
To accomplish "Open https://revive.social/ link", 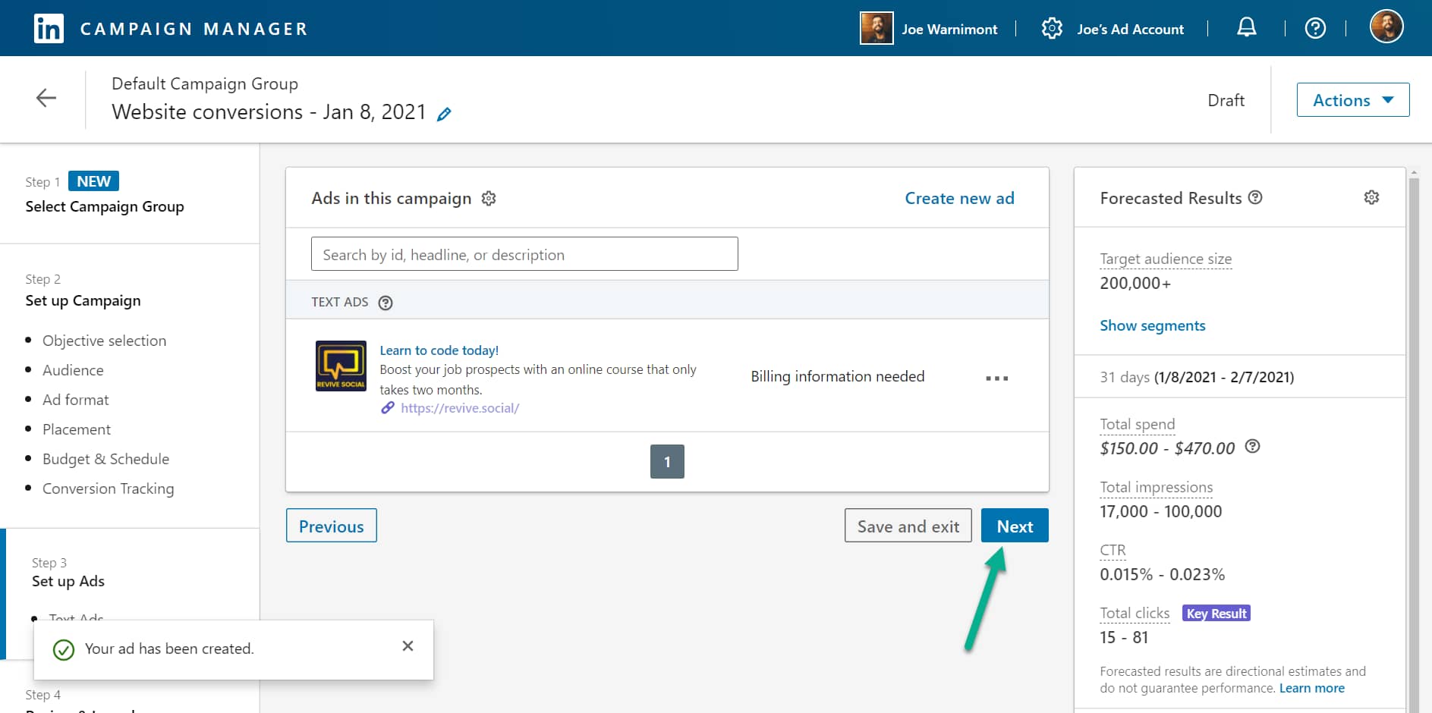I will (x=459, y=408).
